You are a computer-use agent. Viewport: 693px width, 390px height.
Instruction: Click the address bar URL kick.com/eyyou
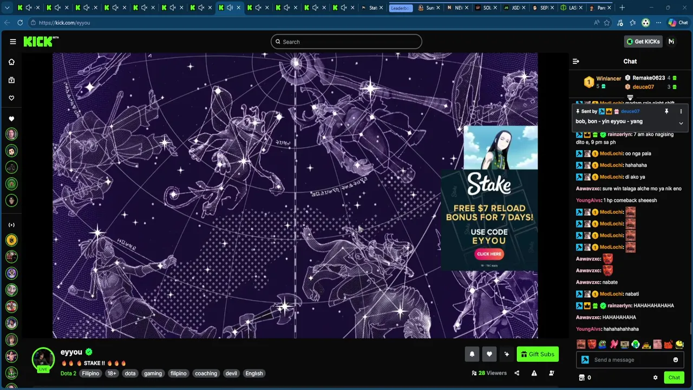point(64,23)
